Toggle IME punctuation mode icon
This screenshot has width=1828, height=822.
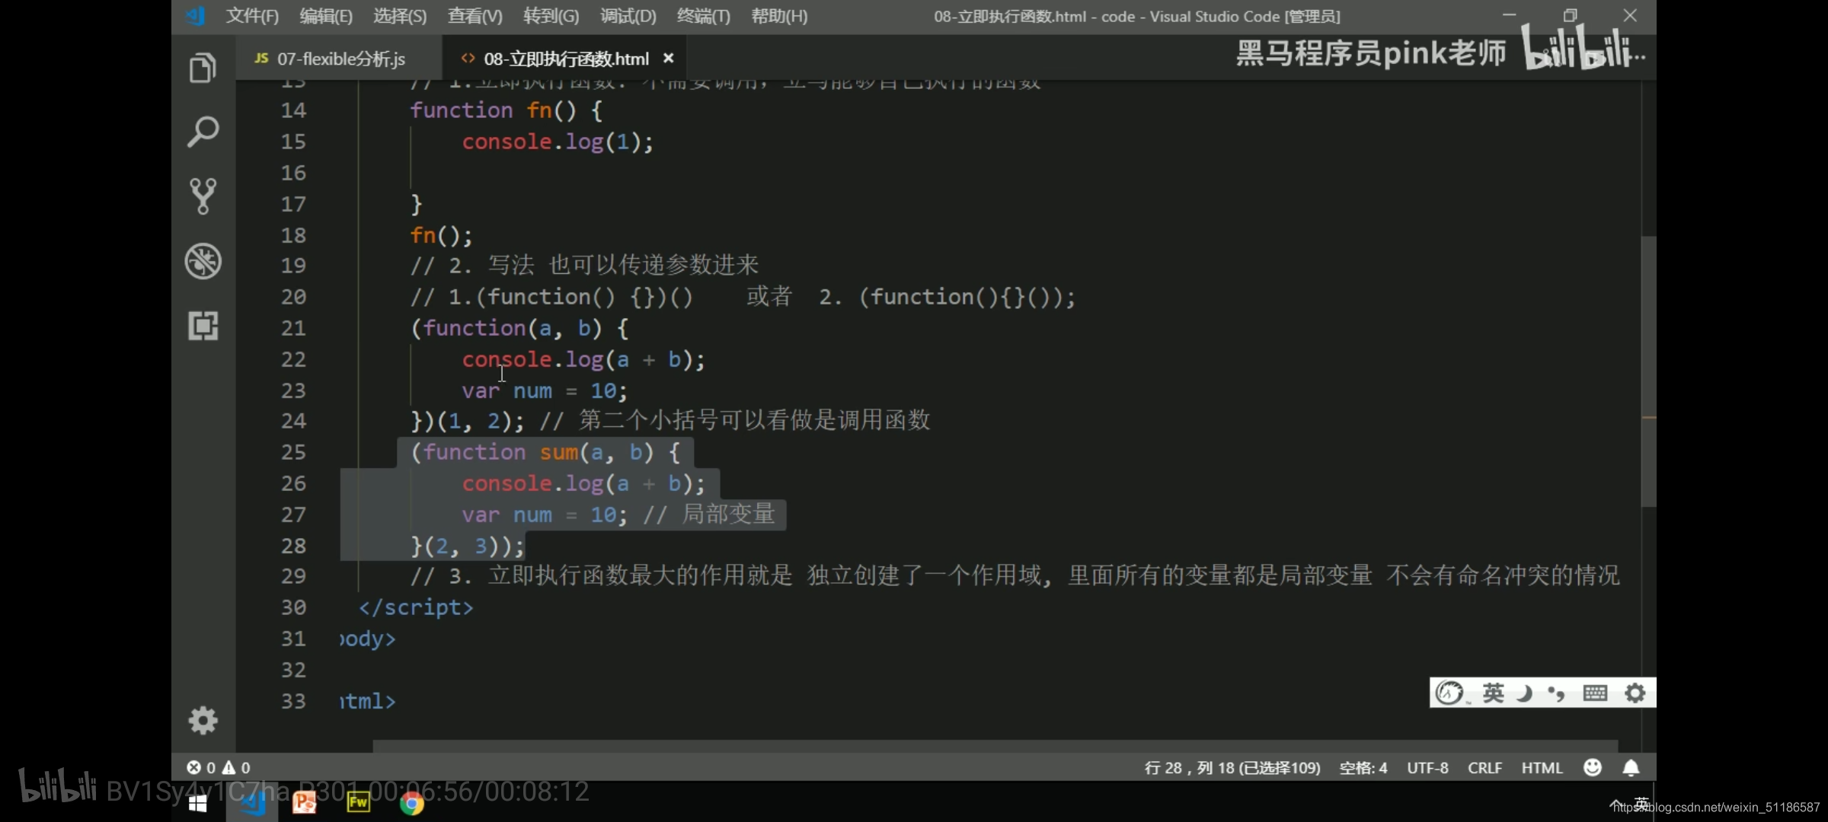tap(1557, 693)
